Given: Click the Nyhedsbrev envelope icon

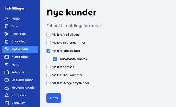Looking at the screenshot, I should pos(7,57).
